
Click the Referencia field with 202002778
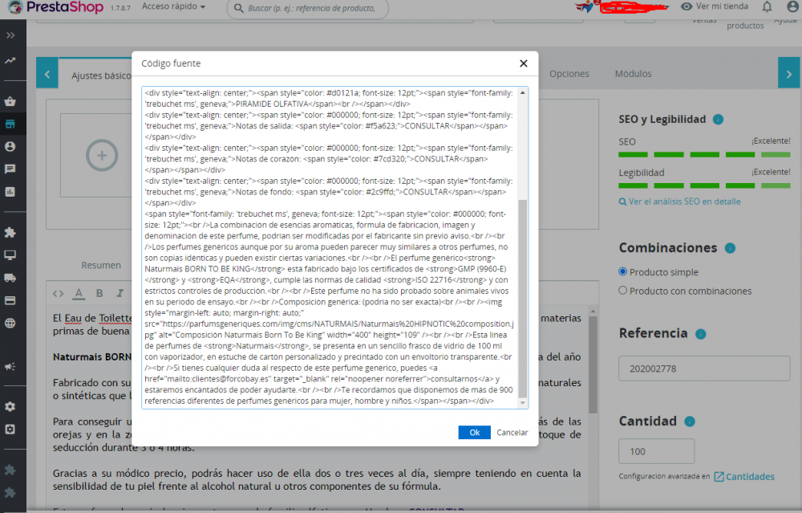[x=704, y=368]
